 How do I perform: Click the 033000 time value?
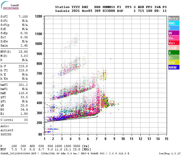tap(109, 11)
